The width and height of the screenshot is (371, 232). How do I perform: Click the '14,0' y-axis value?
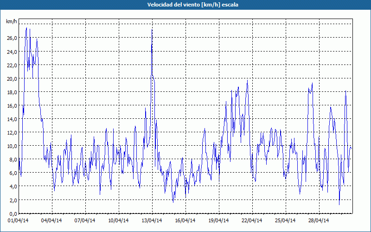pyautogui.click(x=12, y=119)
